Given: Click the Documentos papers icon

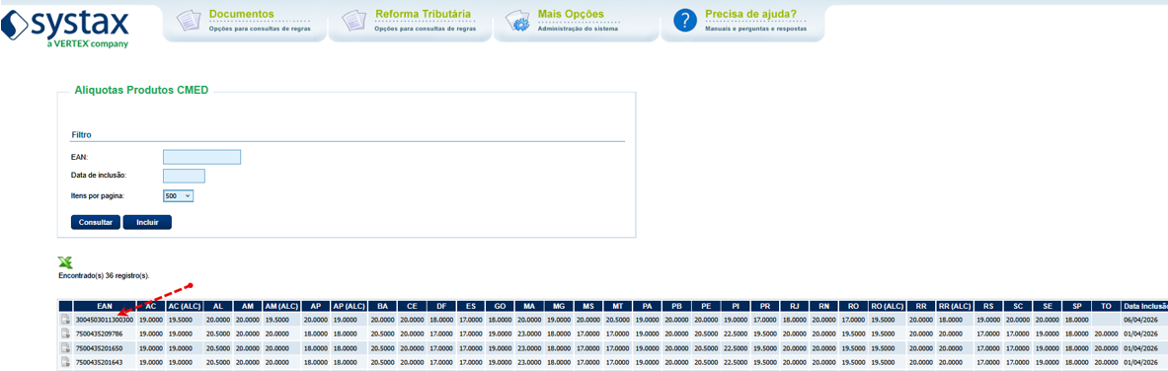Looking at the screenshot, I should [189, 21].
